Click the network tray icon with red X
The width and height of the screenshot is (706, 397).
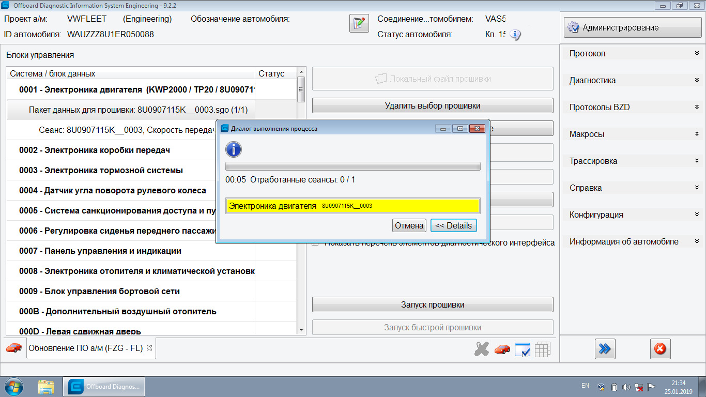click(x=639, y=387)
